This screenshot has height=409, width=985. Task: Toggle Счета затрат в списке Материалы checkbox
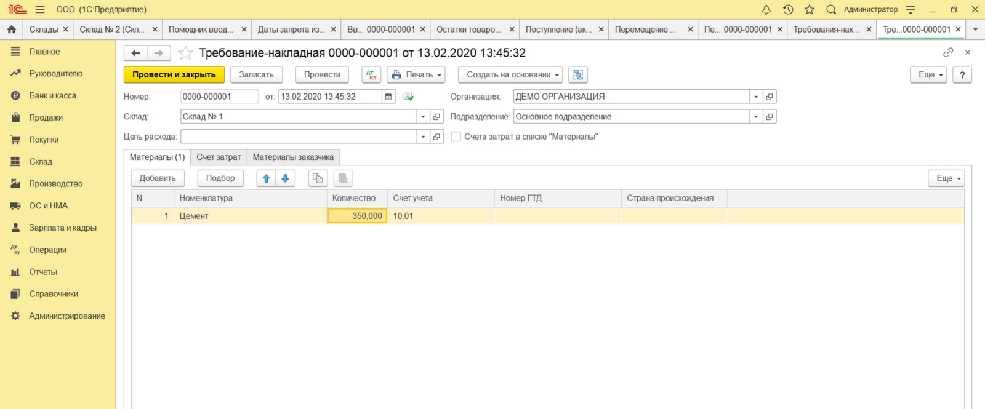(x=456, y=137)
